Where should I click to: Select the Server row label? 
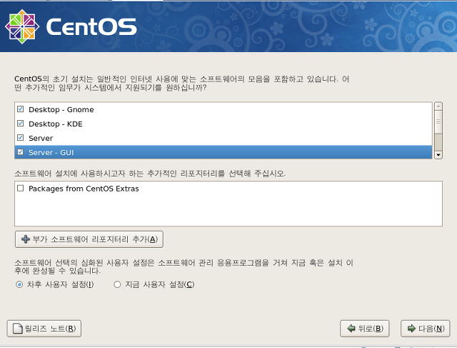coord(41,138)
